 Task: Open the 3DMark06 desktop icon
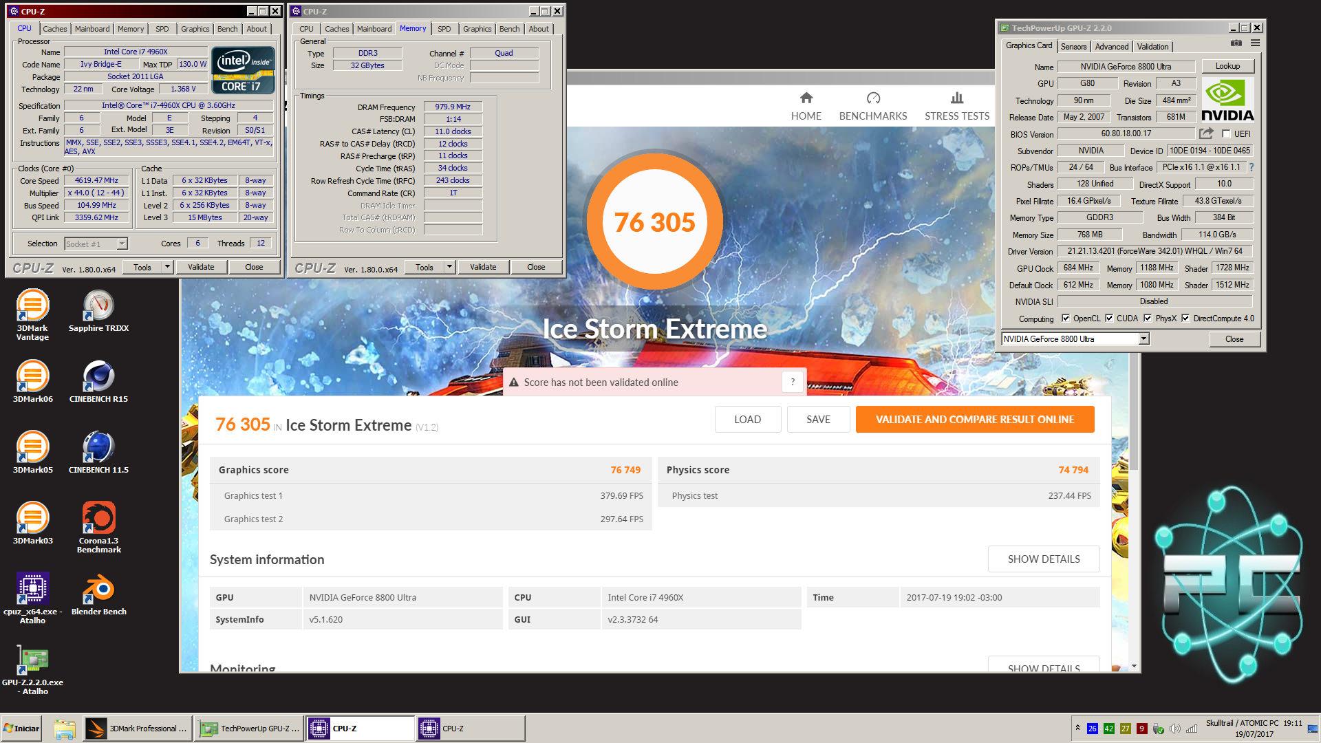[32, 382]
